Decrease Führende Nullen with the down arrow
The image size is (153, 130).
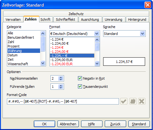tap(61, 88)
